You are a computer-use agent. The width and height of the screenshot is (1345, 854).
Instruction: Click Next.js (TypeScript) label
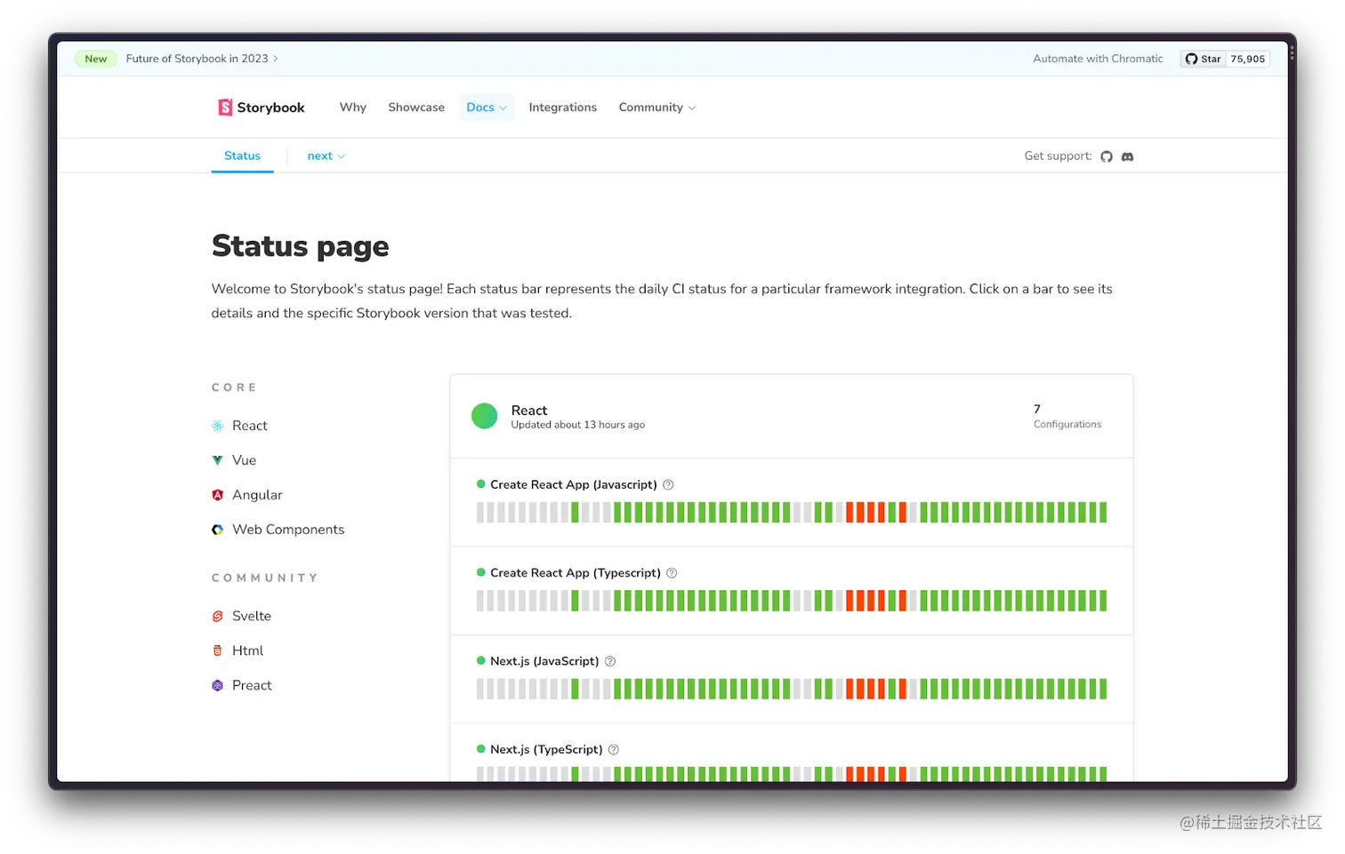(x=546, y=749)
